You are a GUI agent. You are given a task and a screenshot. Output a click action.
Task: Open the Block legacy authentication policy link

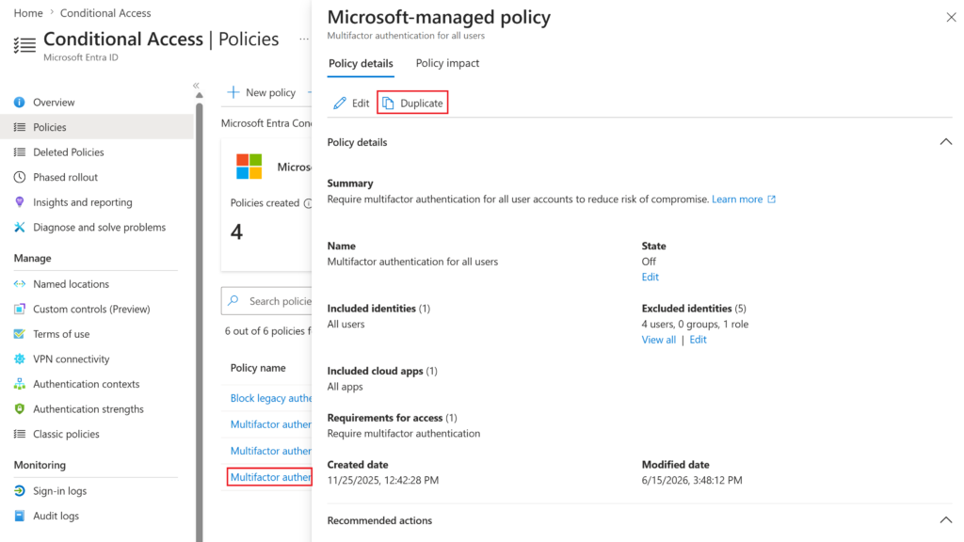coord(270,398)
